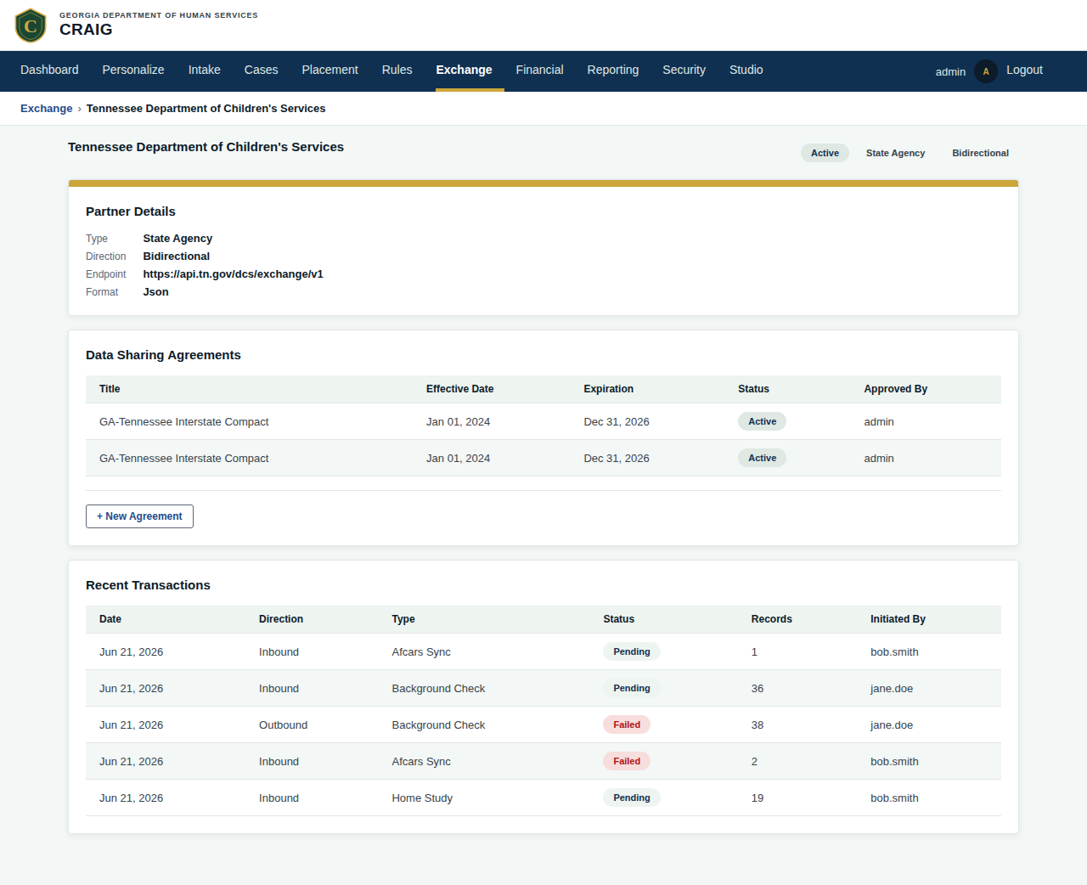Click Pending badge for Afcars Sync 1 record
Screen dimensions: 1087x885
tap(632, 651)
